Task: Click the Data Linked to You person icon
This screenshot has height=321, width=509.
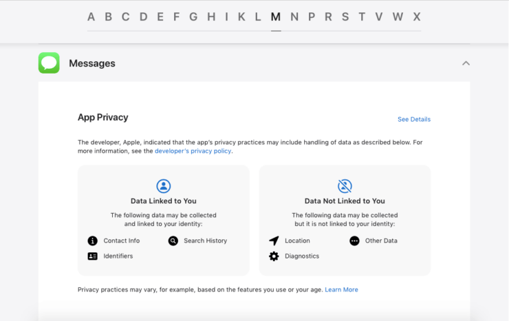Action: pos(164,186)
